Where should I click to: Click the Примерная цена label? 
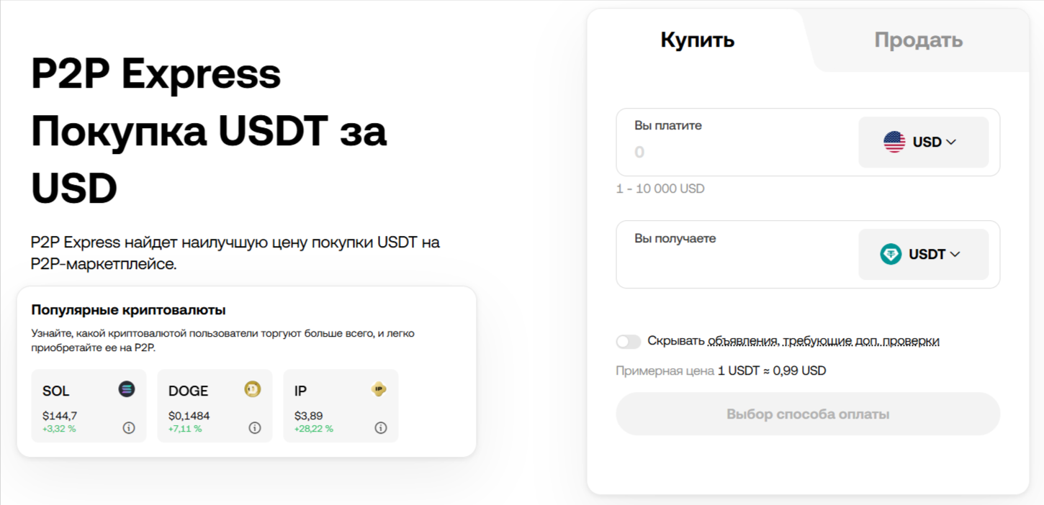click(665, 371)
